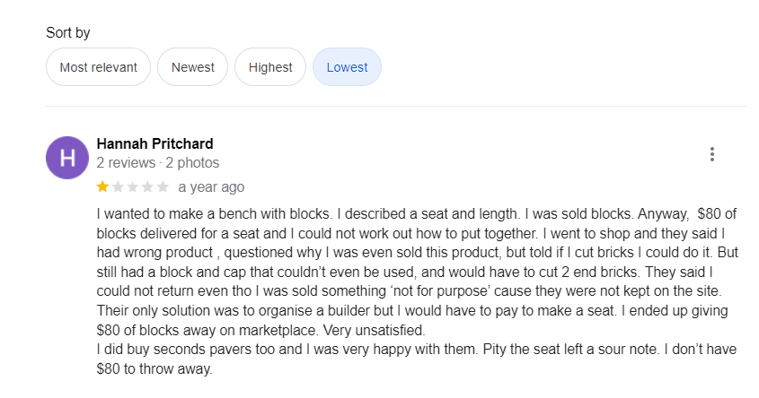
Task: Click Hannah Pritchard's purple avatar icon
Action: pyautogui.click(x=67, y=158)
